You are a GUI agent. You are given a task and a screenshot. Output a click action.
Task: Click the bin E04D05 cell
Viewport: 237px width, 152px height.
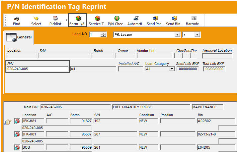pyautogui.click(x=216, y=147)
